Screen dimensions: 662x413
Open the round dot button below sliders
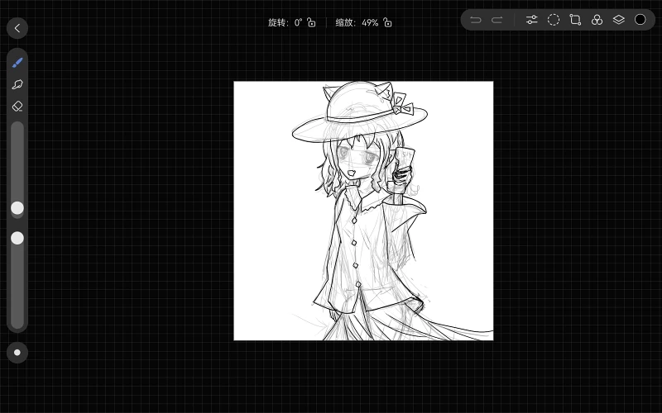[x=17, y=353]
